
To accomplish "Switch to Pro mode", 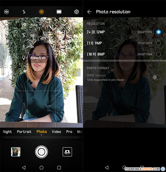I will pyautogui.click(x=69, y=132).
